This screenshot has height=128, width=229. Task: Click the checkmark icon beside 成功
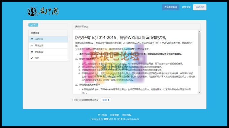pyautogui.click(x=32, y=58)
